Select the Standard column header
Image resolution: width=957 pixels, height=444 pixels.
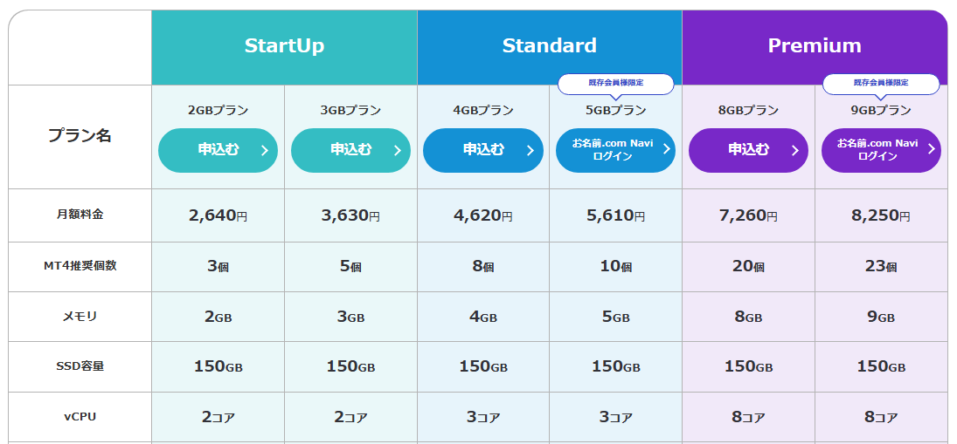pyautogui.click(x=549, y=46)
